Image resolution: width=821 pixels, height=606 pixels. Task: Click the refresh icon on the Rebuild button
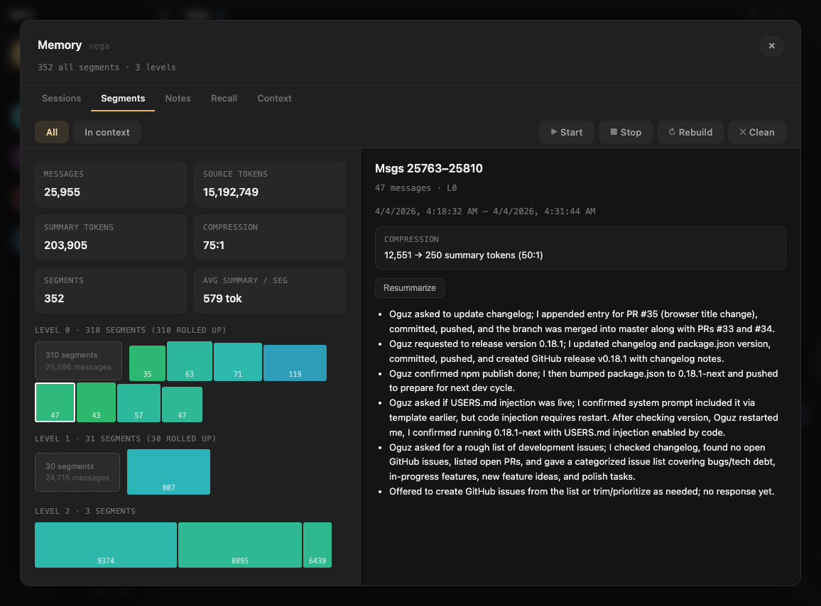pyautogui.click(x=673, y=131)
